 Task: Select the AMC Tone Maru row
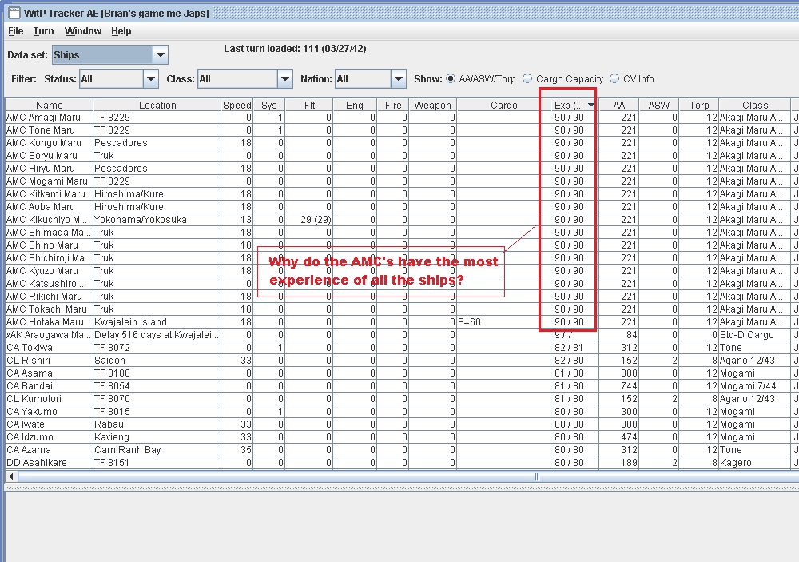coord(402,130)
